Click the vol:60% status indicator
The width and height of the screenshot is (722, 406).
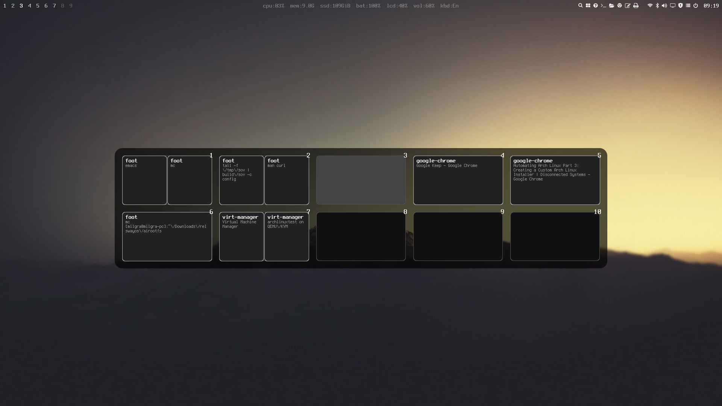click(x=424, y=6)
